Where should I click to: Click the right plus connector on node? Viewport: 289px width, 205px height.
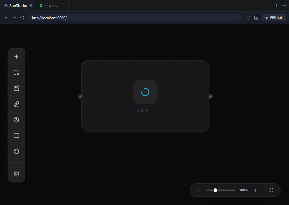[210, 96]
